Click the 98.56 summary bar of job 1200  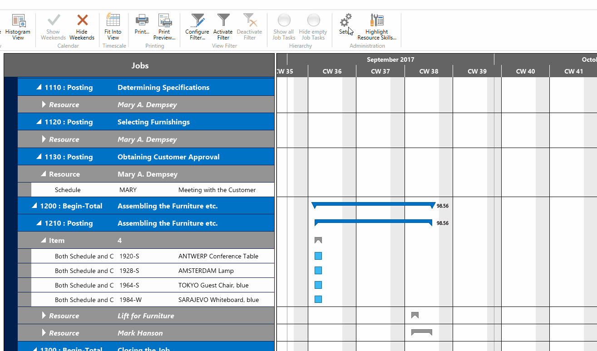(x=372, y=205)
